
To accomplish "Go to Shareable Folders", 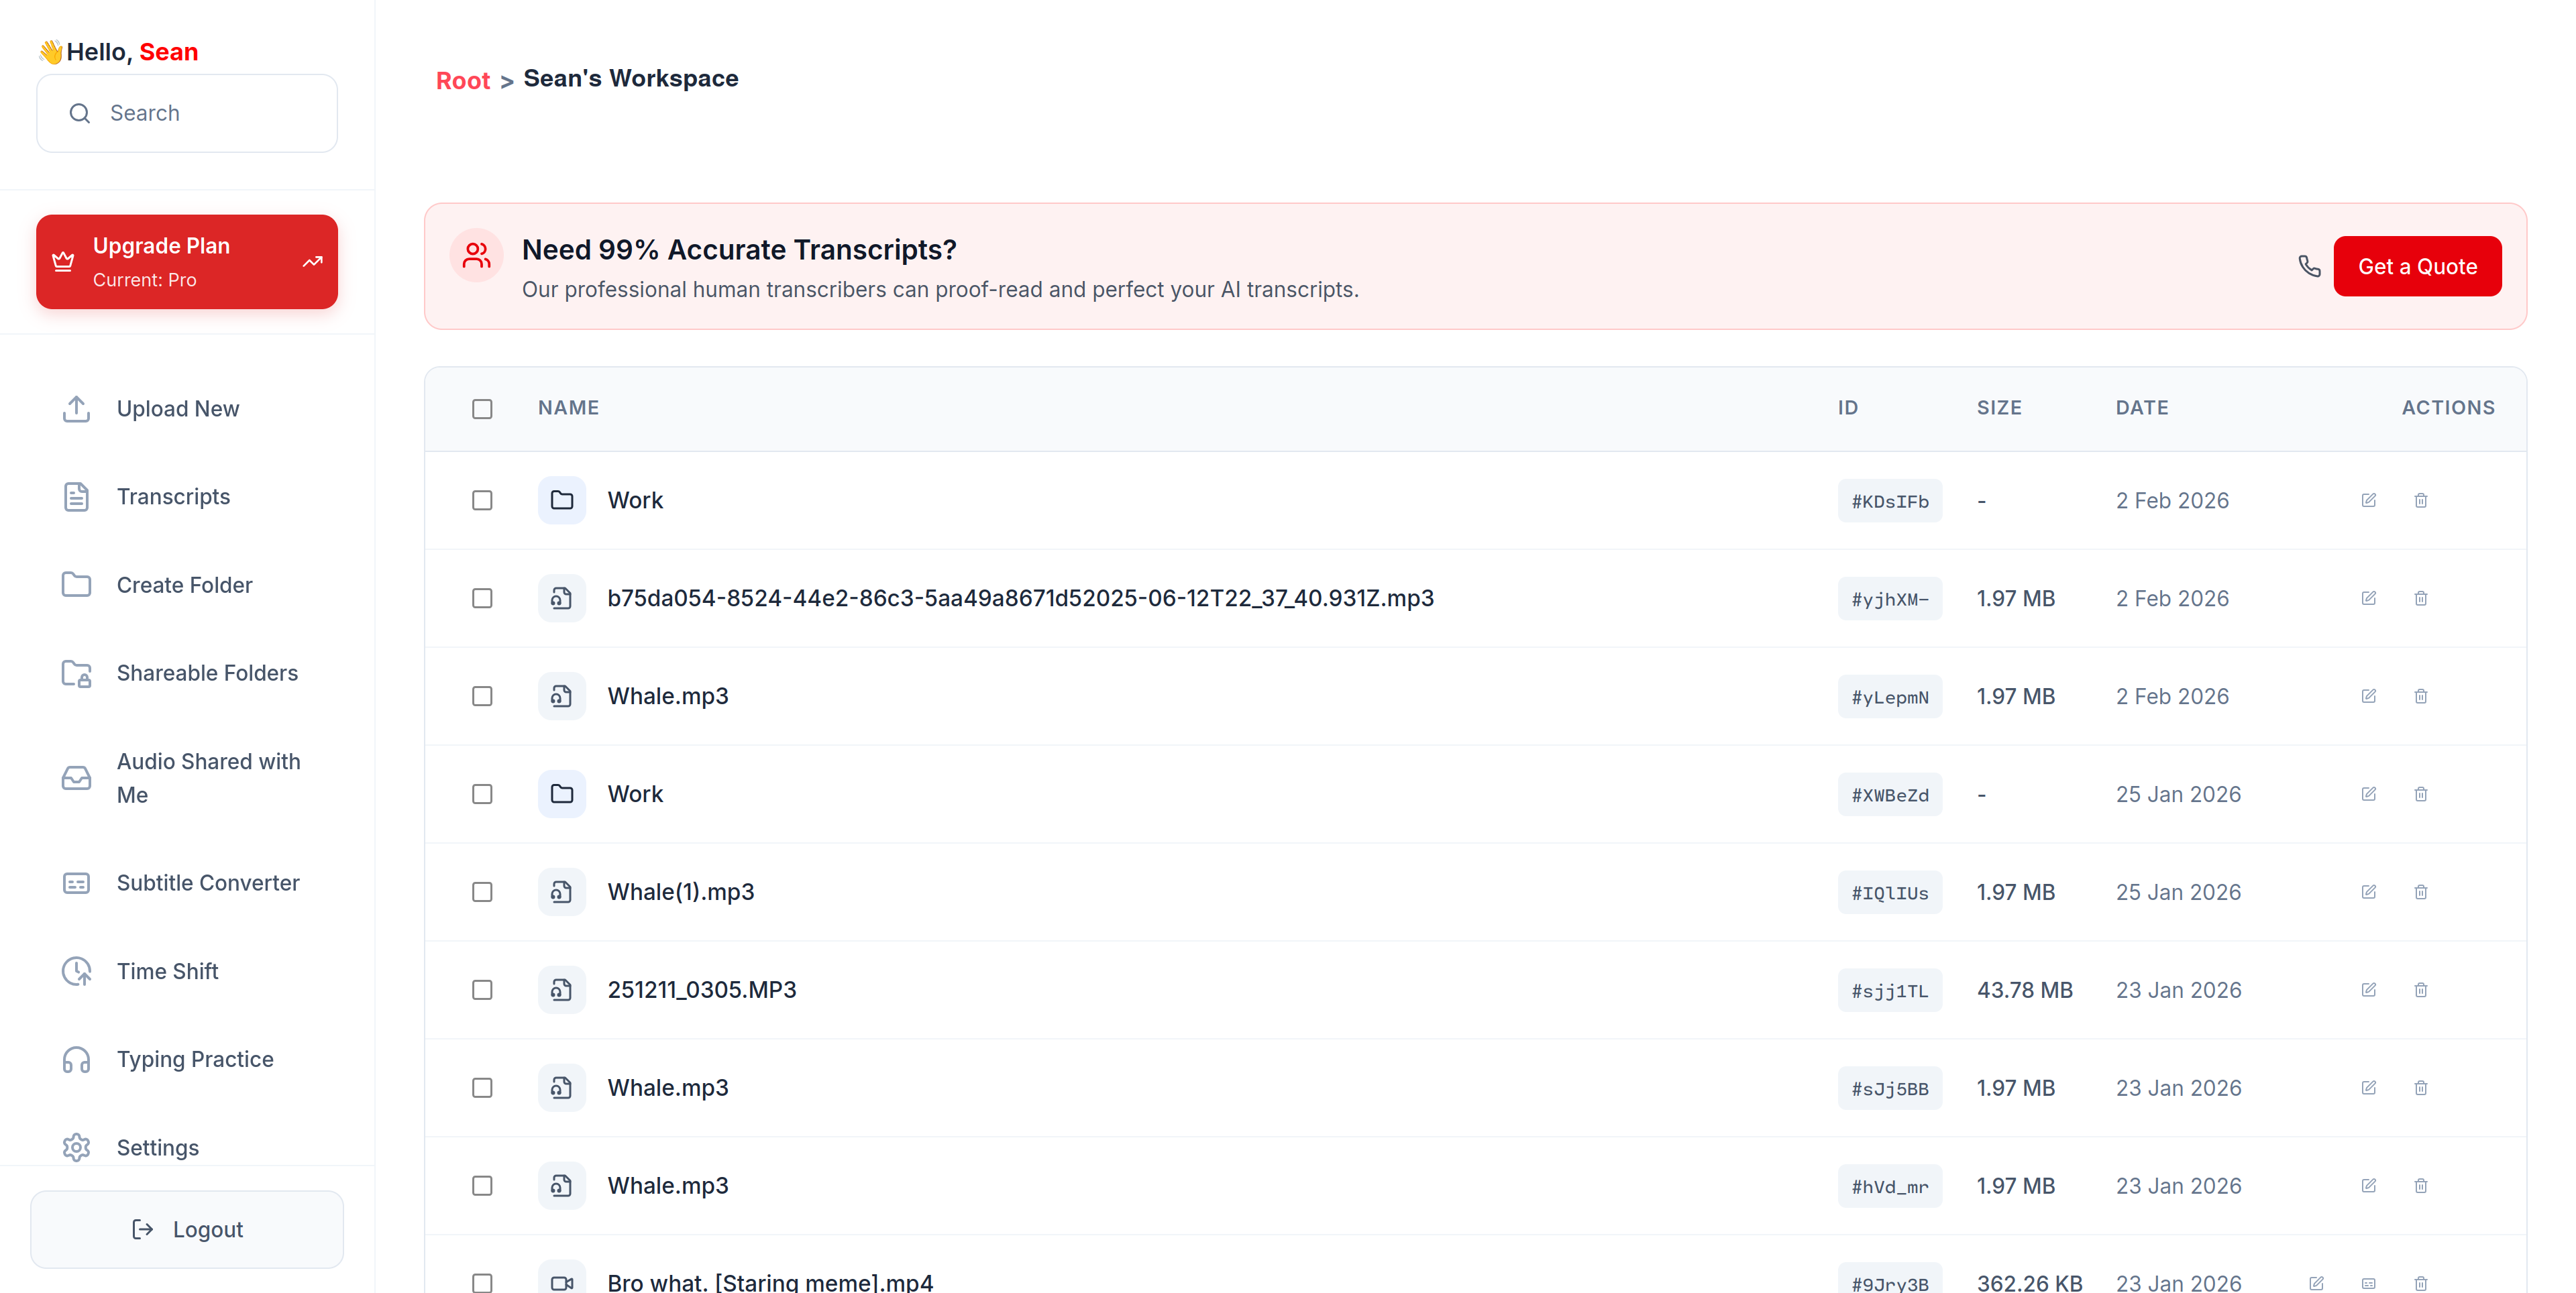I will coord(207,673).
